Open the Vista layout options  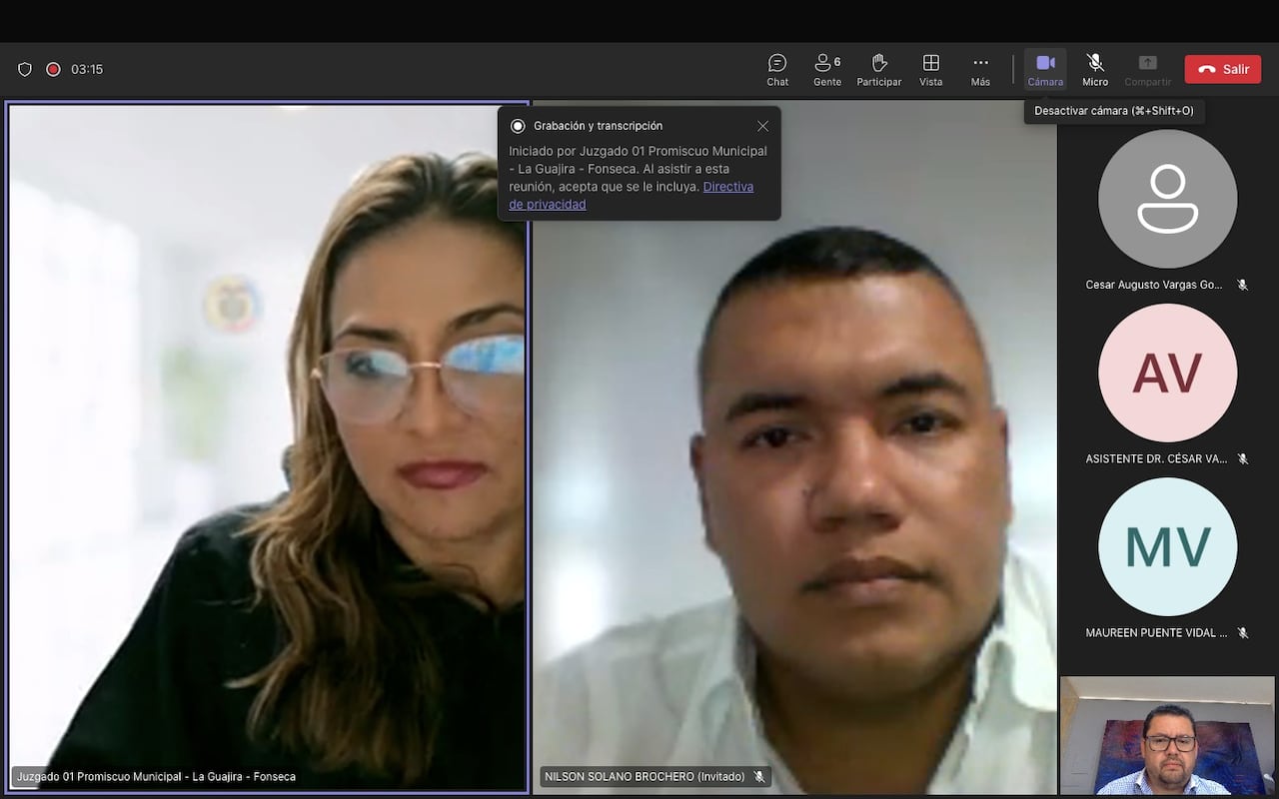pyautogui.click(x=930, y=69)
